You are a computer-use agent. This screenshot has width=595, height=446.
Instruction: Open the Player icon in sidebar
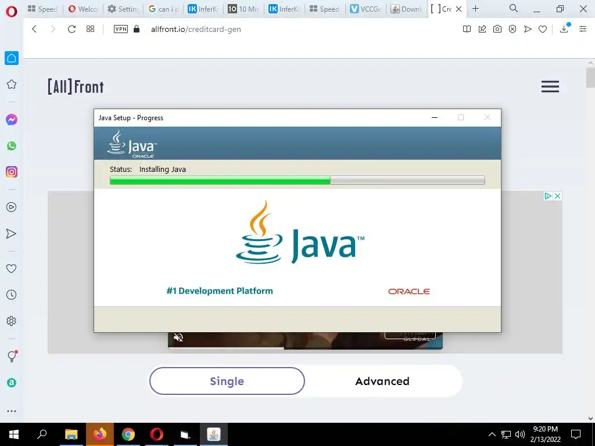click(12, 207)
